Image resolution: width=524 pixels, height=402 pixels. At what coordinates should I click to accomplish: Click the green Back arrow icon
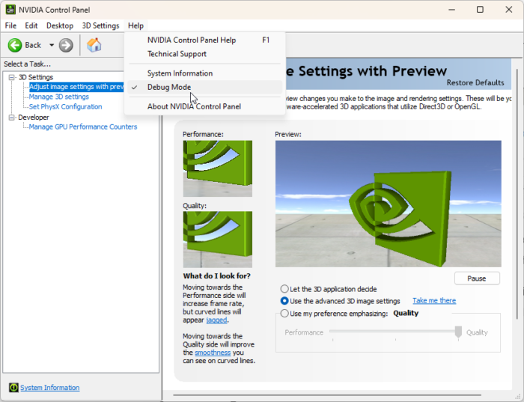(x=15, y=45)
